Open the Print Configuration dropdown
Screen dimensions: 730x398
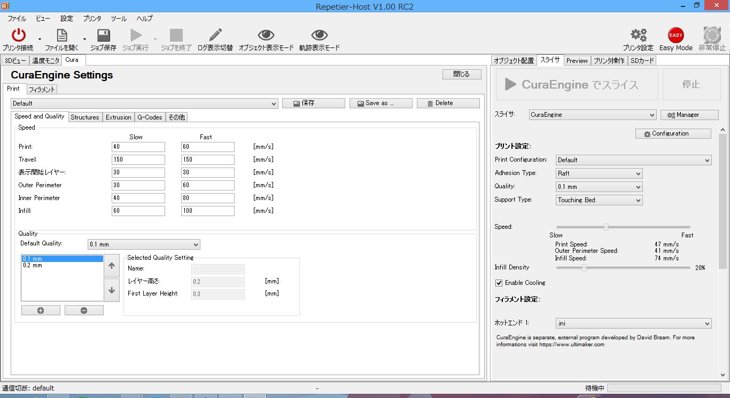point(634,160)
